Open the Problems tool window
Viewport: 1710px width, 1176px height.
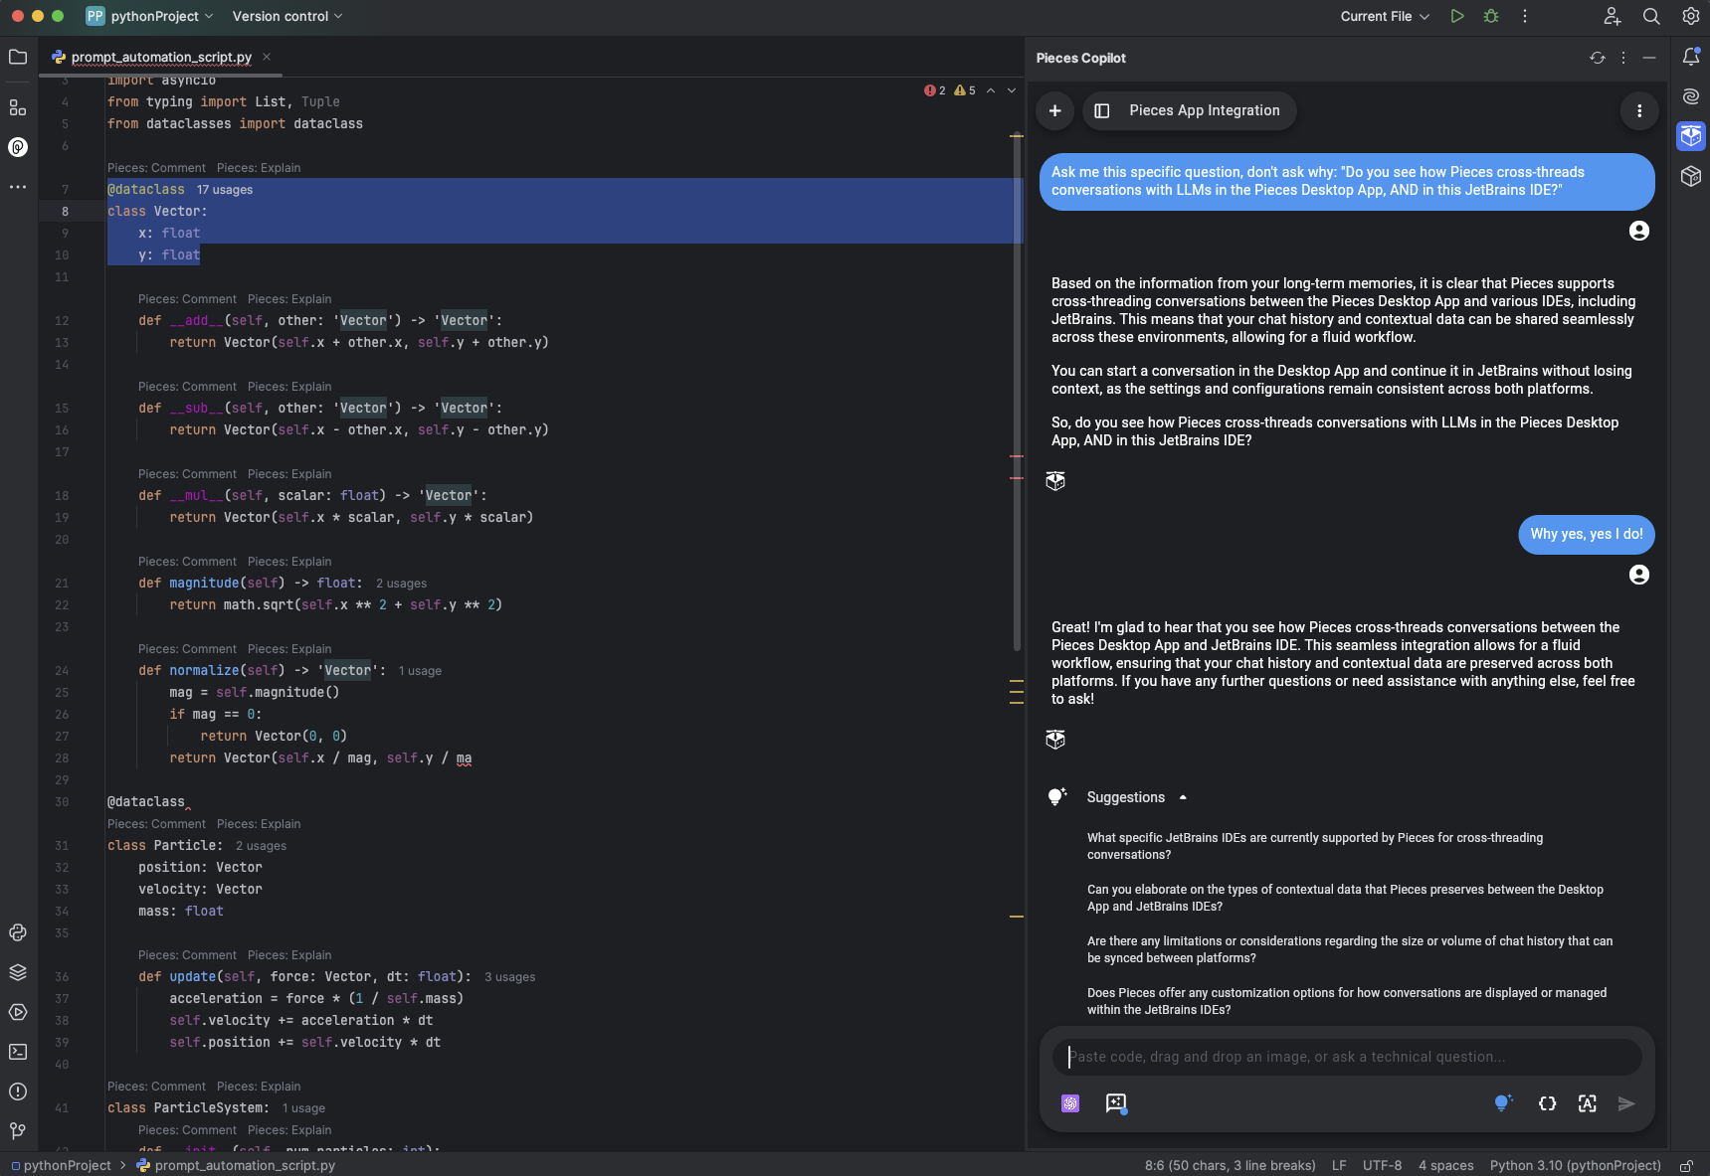[x=18, y=1092]
